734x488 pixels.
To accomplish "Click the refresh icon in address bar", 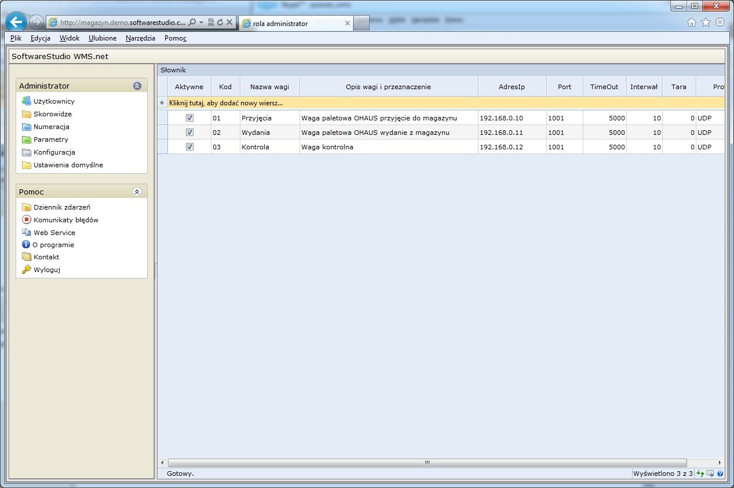I will (x=220, y=23).
